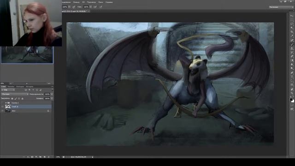
Task: Open the Layers panel flyout menu
Action: [52, 87]
